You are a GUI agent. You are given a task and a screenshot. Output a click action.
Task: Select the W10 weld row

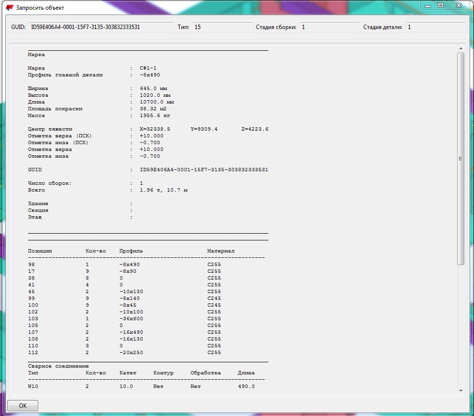[x=33, y=386]
